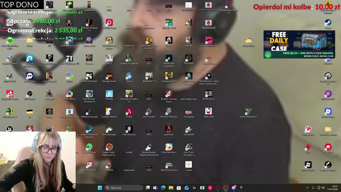This screenshot has width=341, height=192.
Task: Open the Steam desktop shortcut
Action: pyautogui.click(x=328, y=24)
